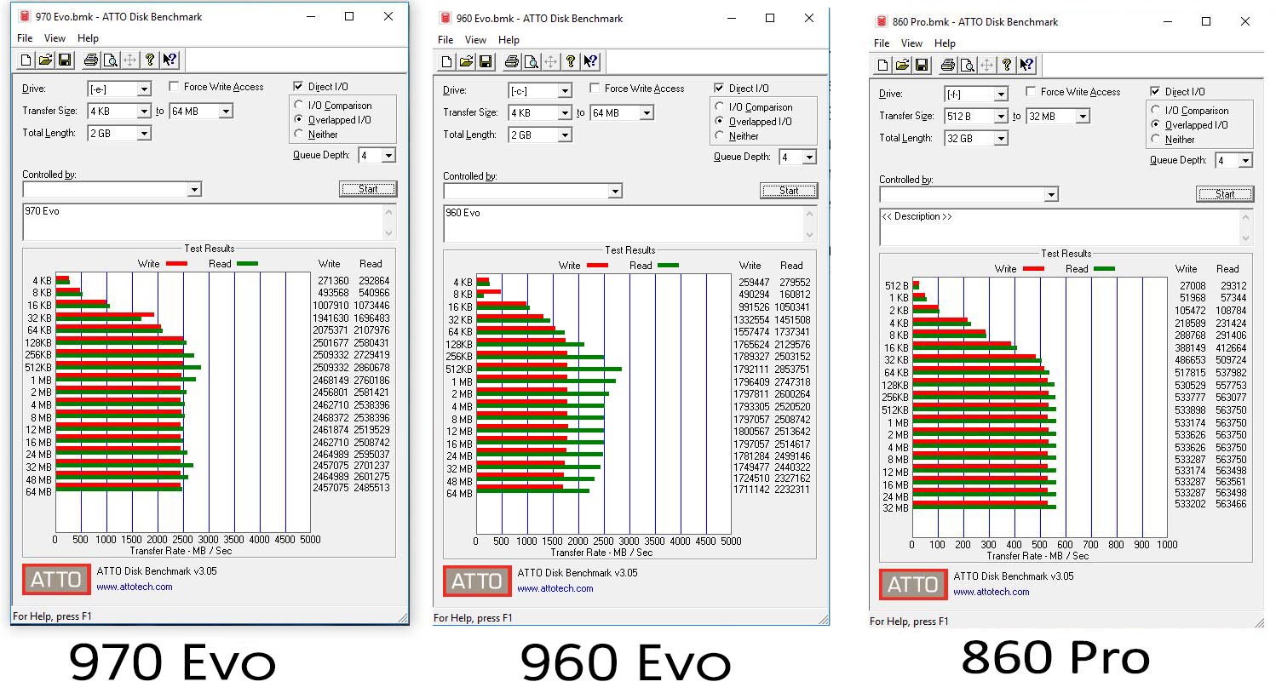Enable Force Write Access in 970 Evo window
1276x699 pixels.
174,86
